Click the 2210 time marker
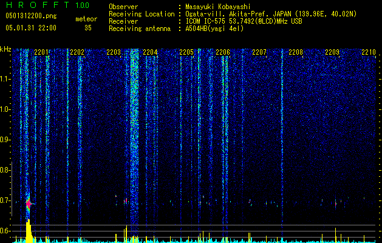Screen dimensions: 382x243 pyautogui.click(x=369, y=52)
